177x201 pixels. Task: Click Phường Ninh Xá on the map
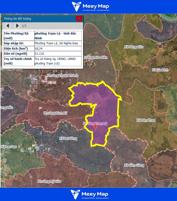pyautogui.click(x=56, y=113)
